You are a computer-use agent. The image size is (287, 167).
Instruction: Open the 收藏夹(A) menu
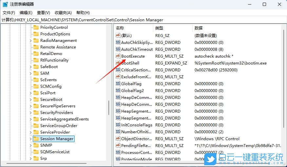coord(63,13)
